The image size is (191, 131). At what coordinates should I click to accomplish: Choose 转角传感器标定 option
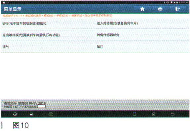click(x=108, y=35)
